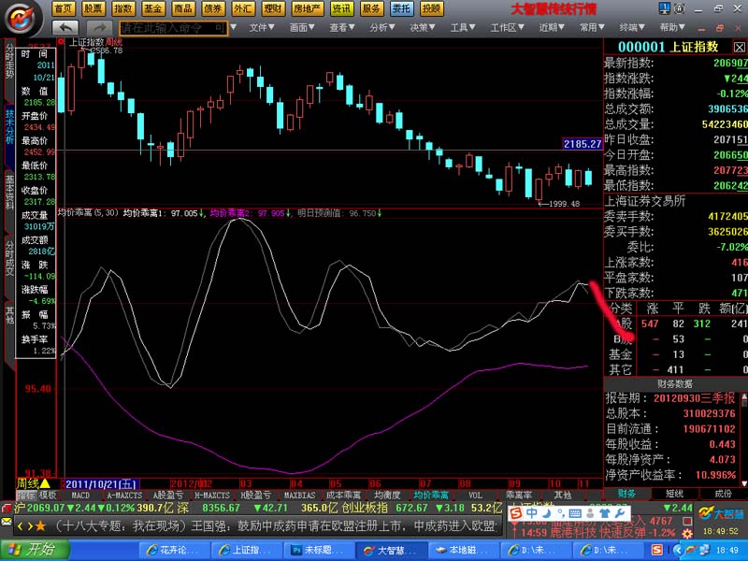
Task: Click the network monitor icon in title bar
Action: pos(664,8)
